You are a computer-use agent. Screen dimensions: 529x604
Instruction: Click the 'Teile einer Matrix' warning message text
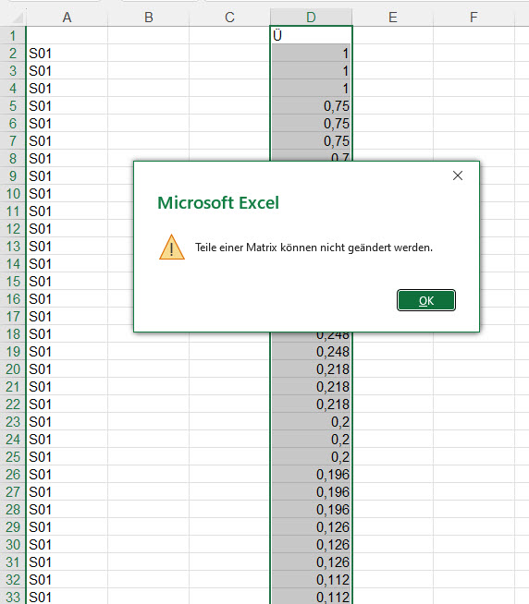click(314, 248)
